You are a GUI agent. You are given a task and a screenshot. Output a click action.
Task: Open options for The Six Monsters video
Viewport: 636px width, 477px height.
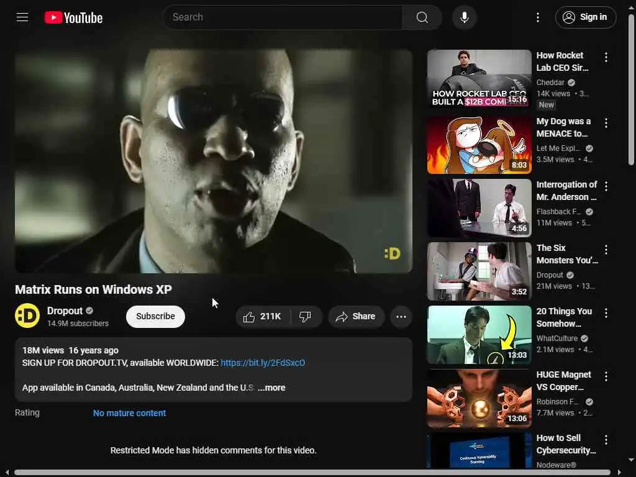(606, 250)
